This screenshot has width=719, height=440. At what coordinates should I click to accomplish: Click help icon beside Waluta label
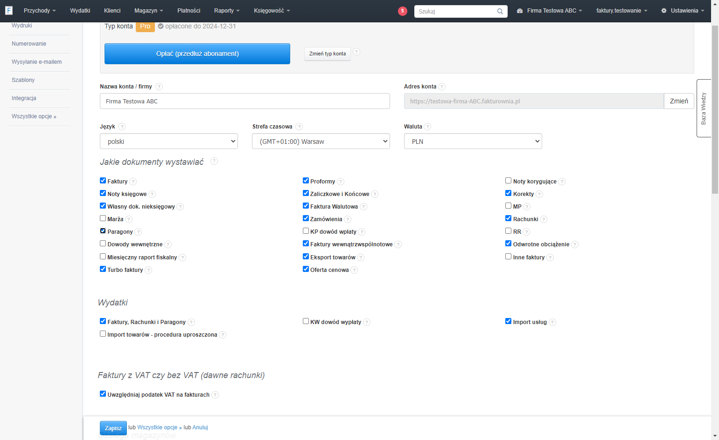[x=427, y=127]
